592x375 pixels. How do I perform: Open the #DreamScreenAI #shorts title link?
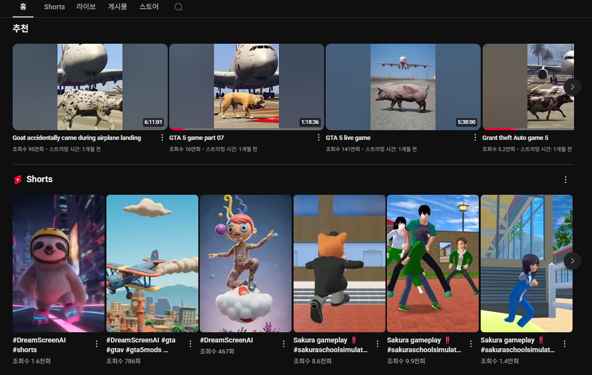coord(39,345)
